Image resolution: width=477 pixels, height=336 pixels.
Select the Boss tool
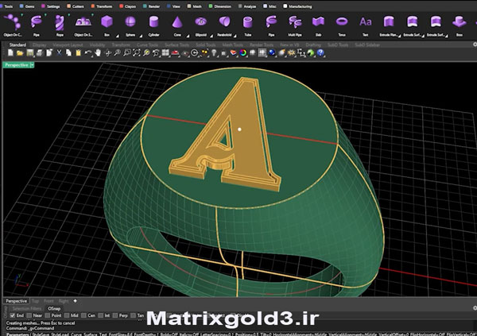[x=460, y=25]
